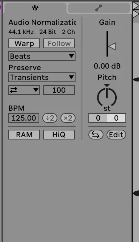The width and height of the screenshot is (139, 242).
Task: Select the cents detune field
Action: [x=116, y=118]
